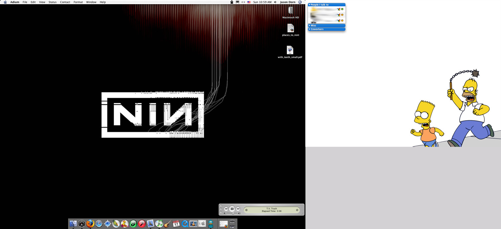Open the Adium application menu
The width and height of the screenshot is (501, 229).
pyautogui.click(x=15, y=2)
